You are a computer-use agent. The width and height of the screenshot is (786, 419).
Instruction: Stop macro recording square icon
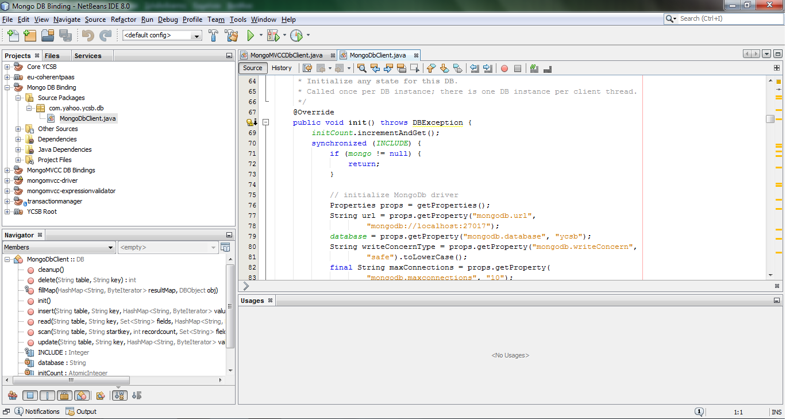[x=518, y=68]
